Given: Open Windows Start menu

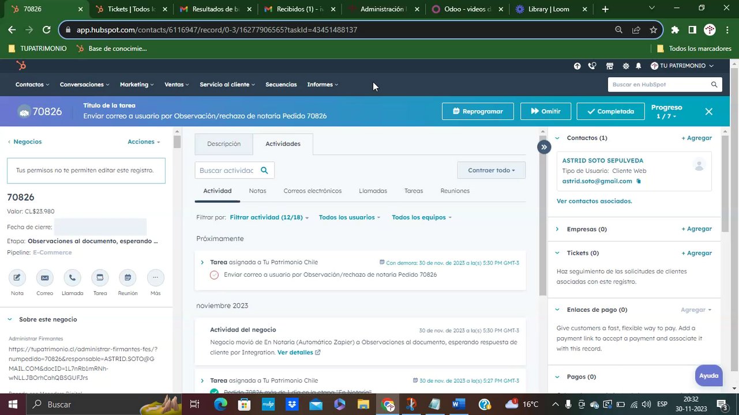Looking at the screenshot, I should click(13, 405).
